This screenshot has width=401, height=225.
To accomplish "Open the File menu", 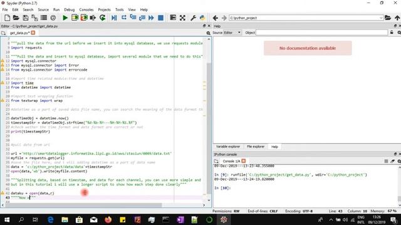I will pos(5,10).
